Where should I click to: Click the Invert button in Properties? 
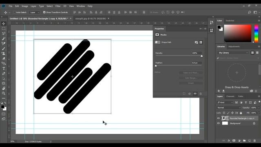pos(191,83)
